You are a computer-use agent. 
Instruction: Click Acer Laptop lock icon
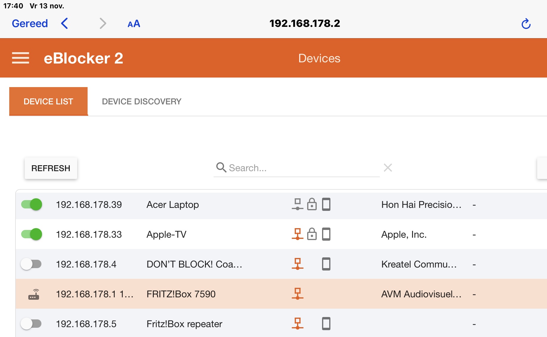point(312,205)
